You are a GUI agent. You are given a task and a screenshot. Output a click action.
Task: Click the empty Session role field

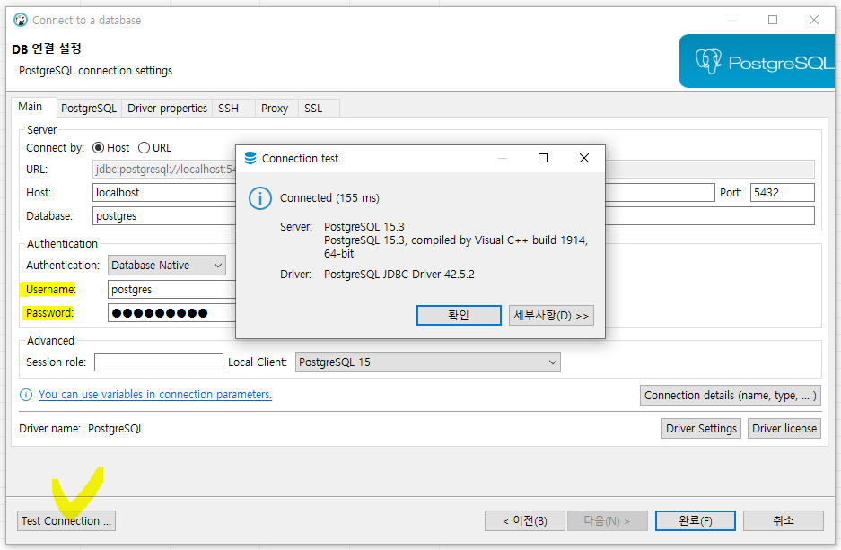click(159, 362)
